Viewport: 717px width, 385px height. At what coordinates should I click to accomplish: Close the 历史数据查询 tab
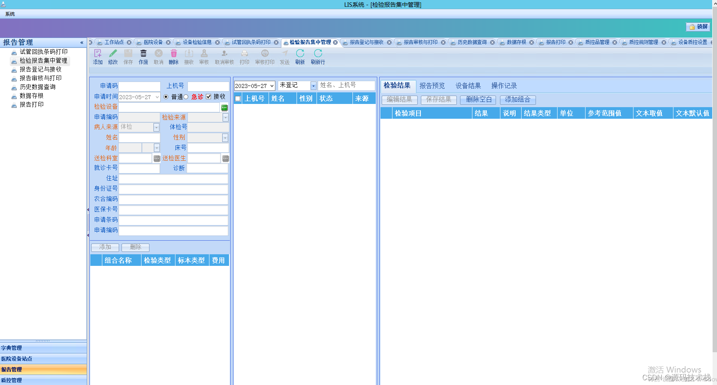[x=492, y=42]
